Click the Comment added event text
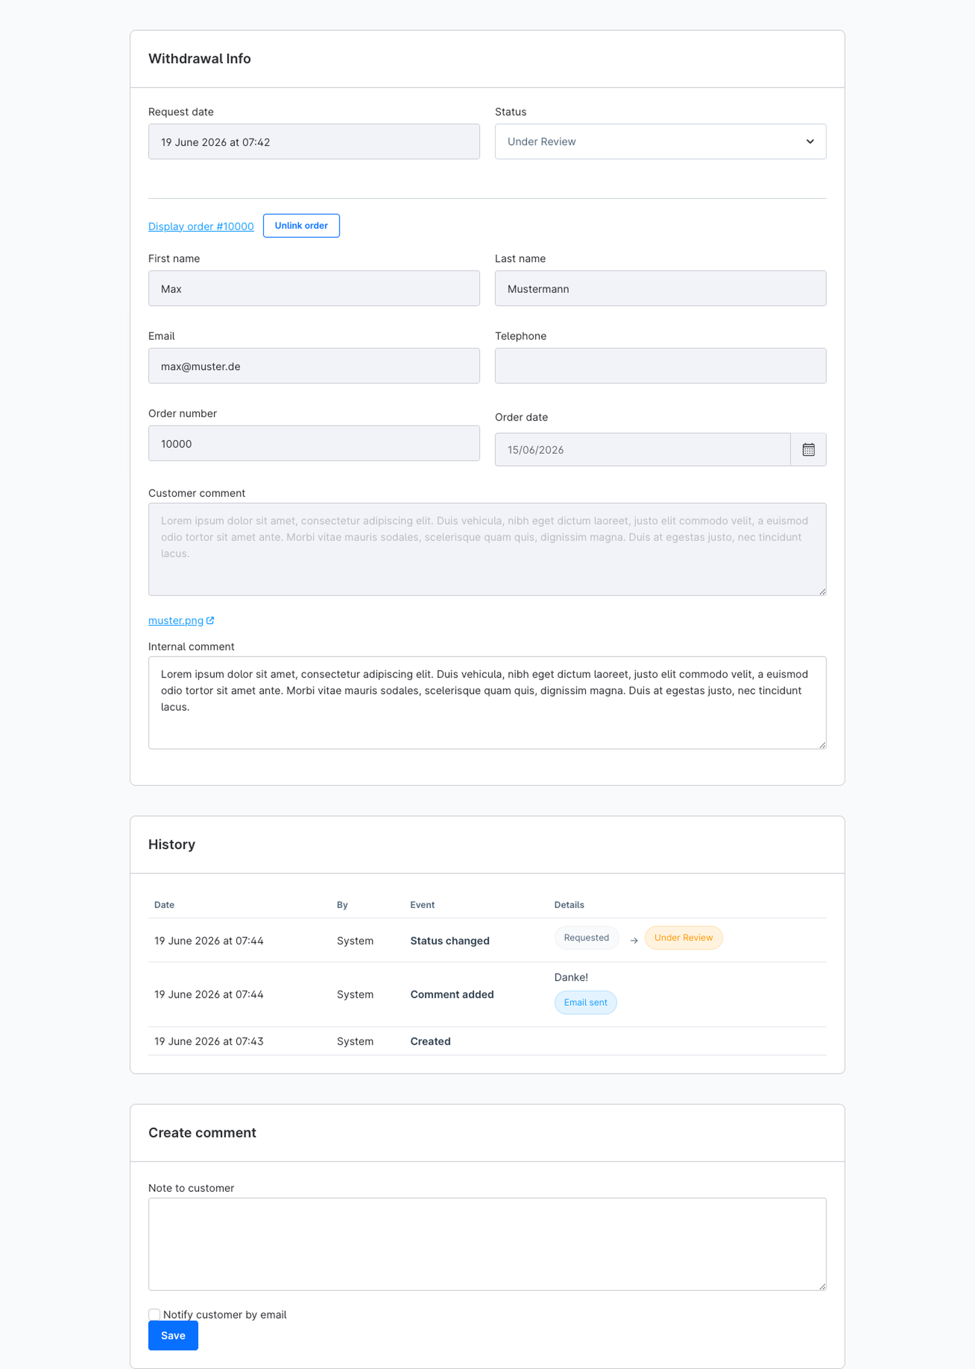 point(452,994)
